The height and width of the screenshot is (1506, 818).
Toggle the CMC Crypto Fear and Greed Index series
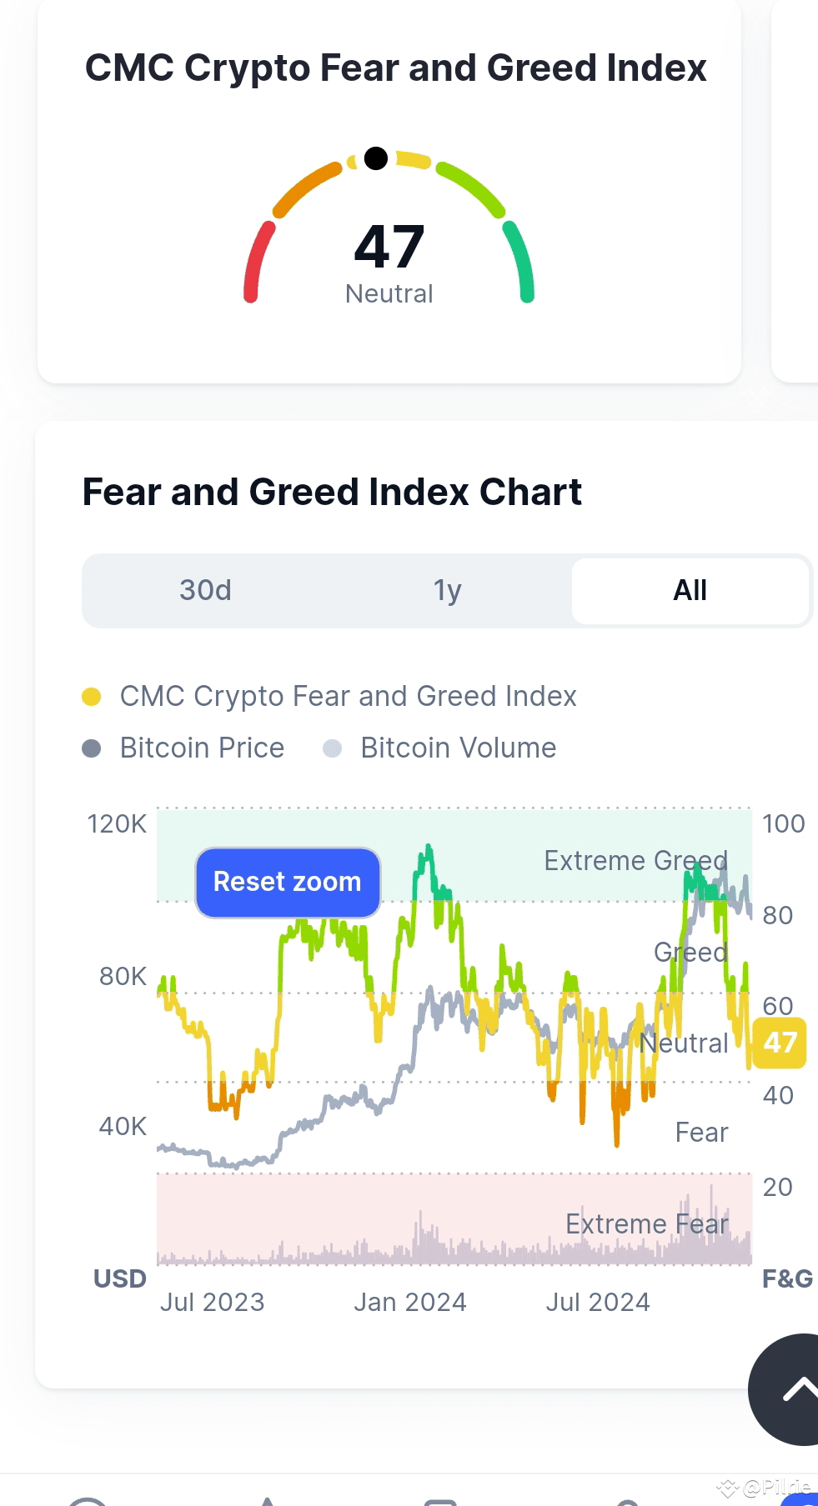(349, 697)
